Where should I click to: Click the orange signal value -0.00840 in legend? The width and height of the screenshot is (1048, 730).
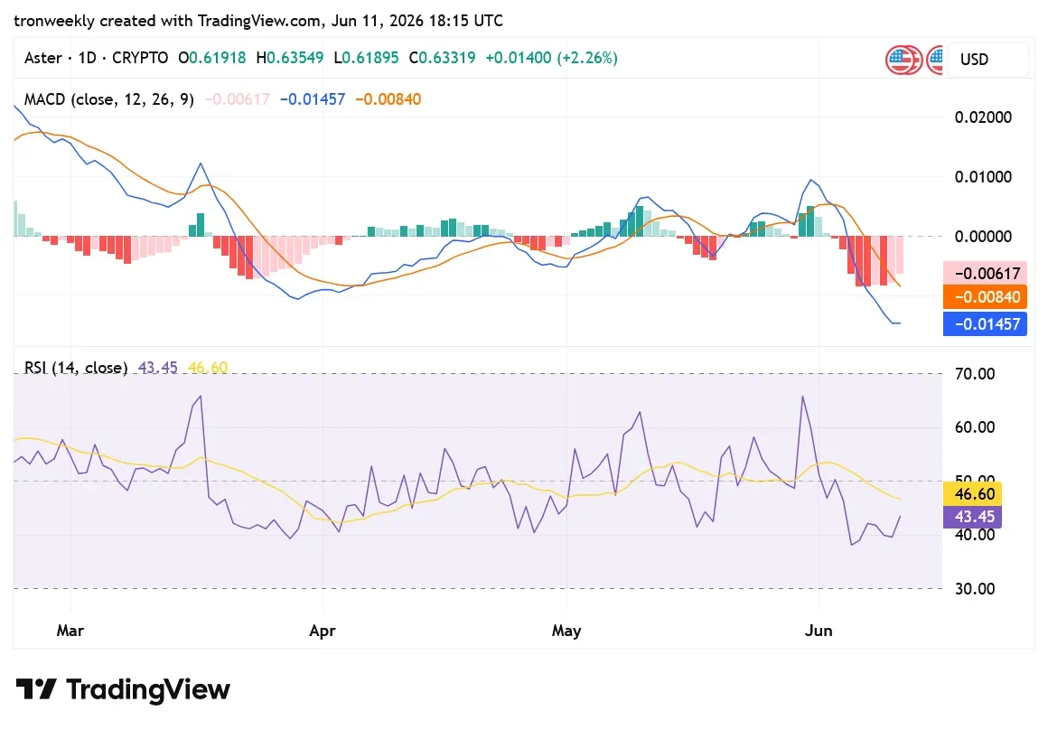pos(388,99)
